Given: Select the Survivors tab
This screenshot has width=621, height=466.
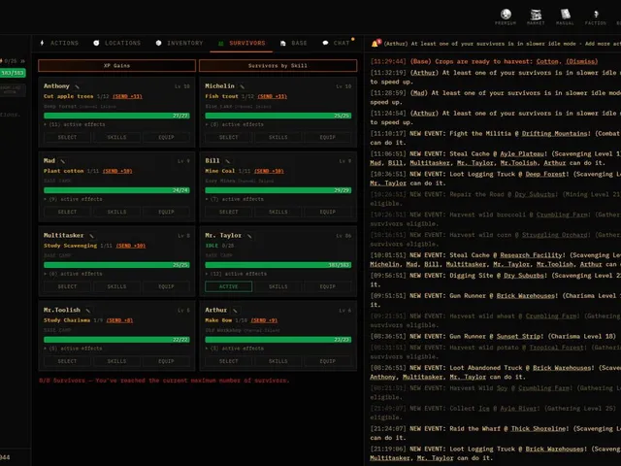Looking at the screenshot, I should coord(242,43).
